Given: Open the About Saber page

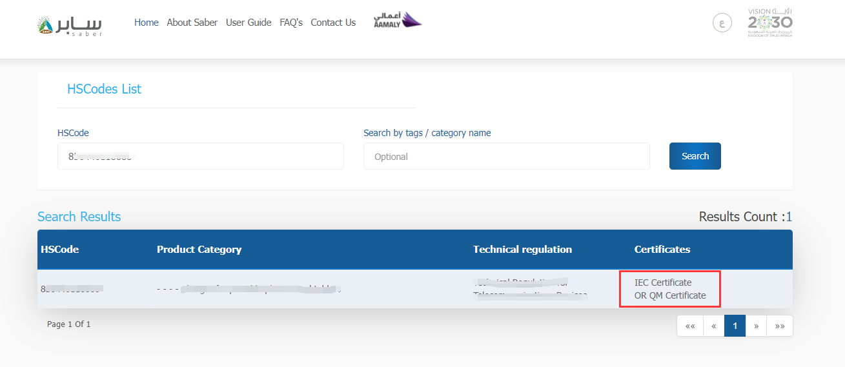Looking at the screenshot, I should pos(192,23).
